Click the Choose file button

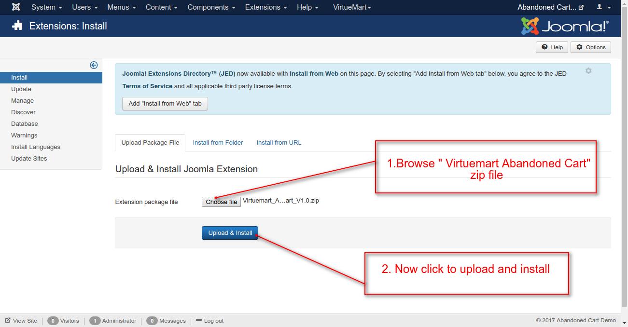222,202
